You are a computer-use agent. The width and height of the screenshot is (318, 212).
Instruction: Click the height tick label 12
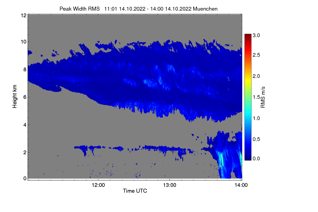[x=23, y=15]
